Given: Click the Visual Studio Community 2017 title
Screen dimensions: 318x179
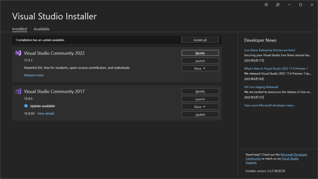Looking at the screenshot, I should point(54,92).
